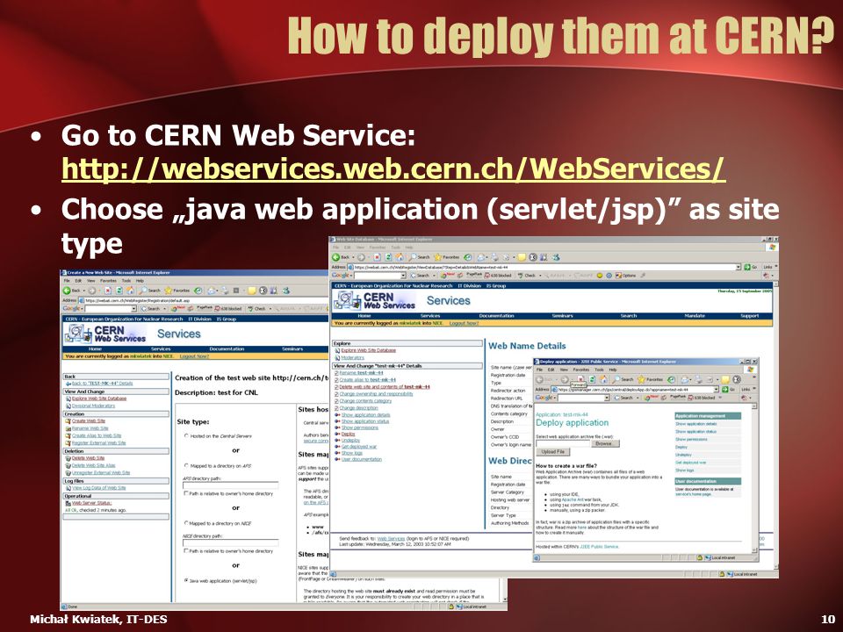Image resolution: width=843 pixels, height=632 pixels.
Task: Click Back arrow in Create a New Web Site window
Action: [68, 291]
